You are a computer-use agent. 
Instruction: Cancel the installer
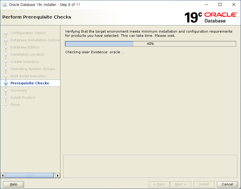(x=227, y=184)
